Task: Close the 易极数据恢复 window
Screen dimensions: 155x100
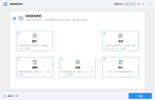Action: (x=151, y=4)
